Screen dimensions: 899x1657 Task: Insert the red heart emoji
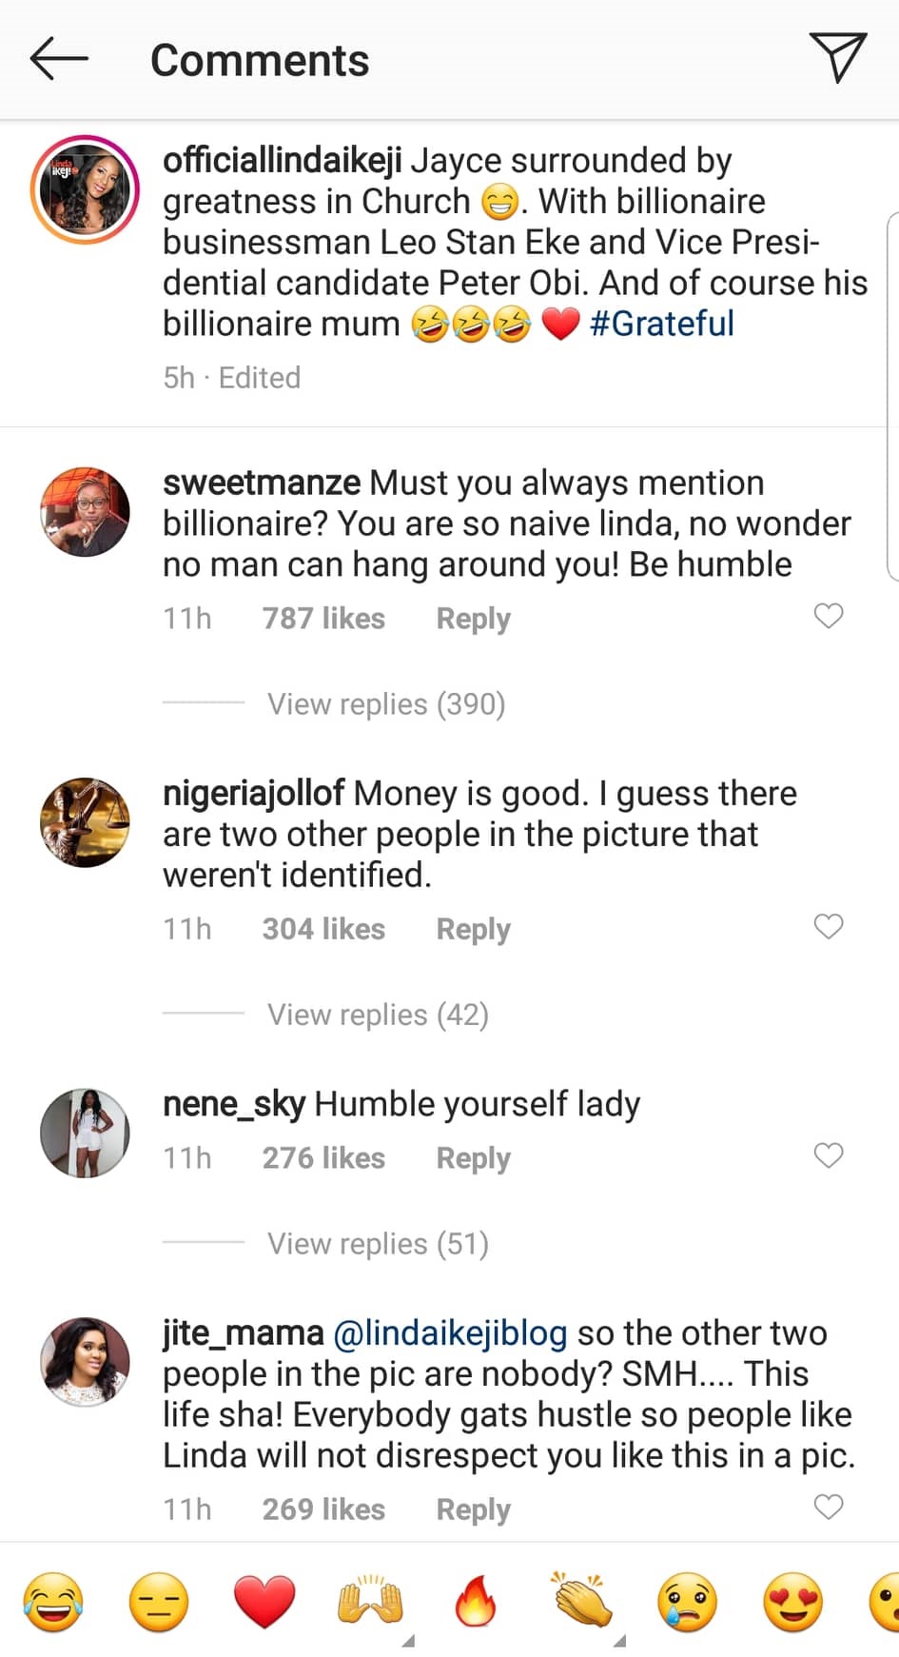pyautogui.click(x=264, y=1602)
